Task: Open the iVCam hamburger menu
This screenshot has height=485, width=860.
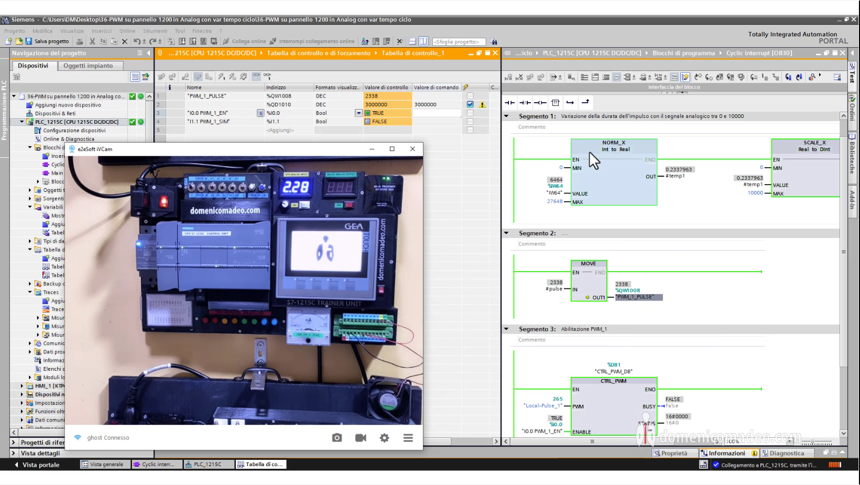Action: [x=408, y=438]
